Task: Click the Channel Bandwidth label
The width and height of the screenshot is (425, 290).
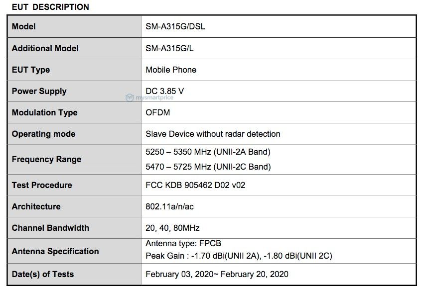Action: point(50,228)
